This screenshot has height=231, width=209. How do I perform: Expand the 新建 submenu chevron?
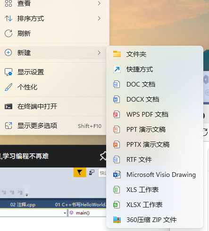[99, 53]
